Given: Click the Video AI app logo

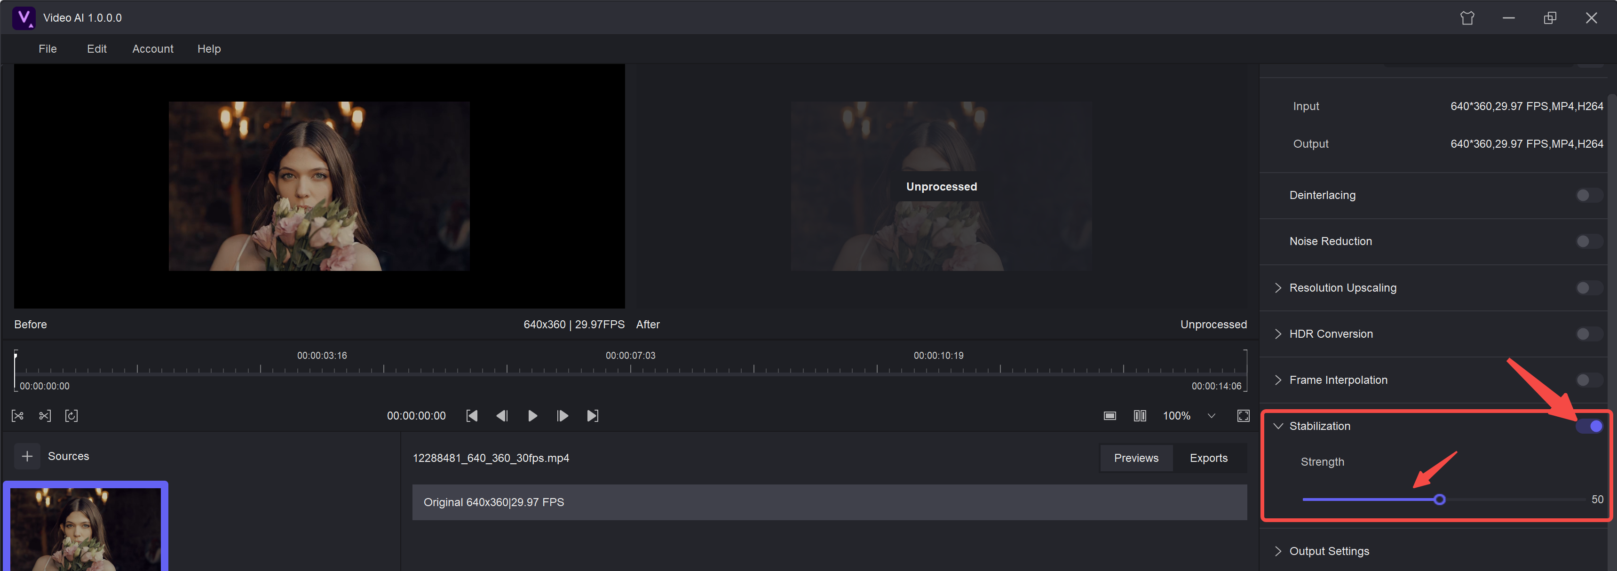Looking at the screenshot, I should pyautogui.click(x=24, y=17).
